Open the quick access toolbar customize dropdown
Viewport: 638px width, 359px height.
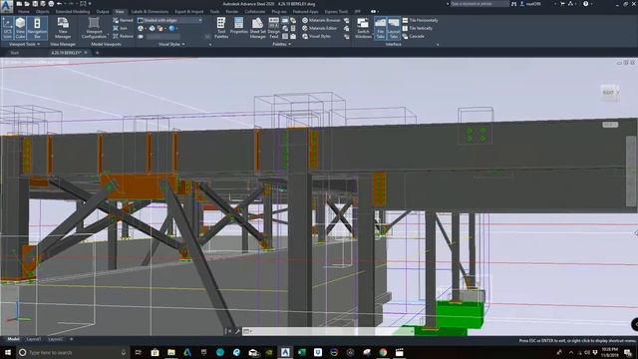[x=90, y=4]
